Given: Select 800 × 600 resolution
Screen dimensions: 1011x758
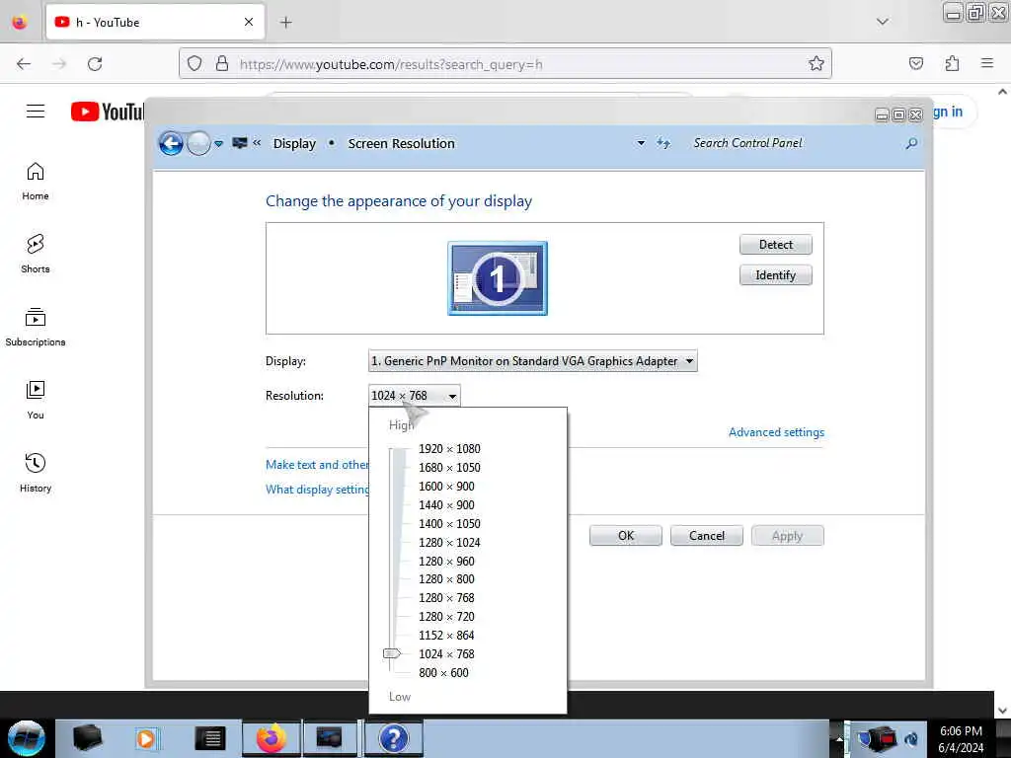Looking at the screenshot, I should (x=443, y=672).
